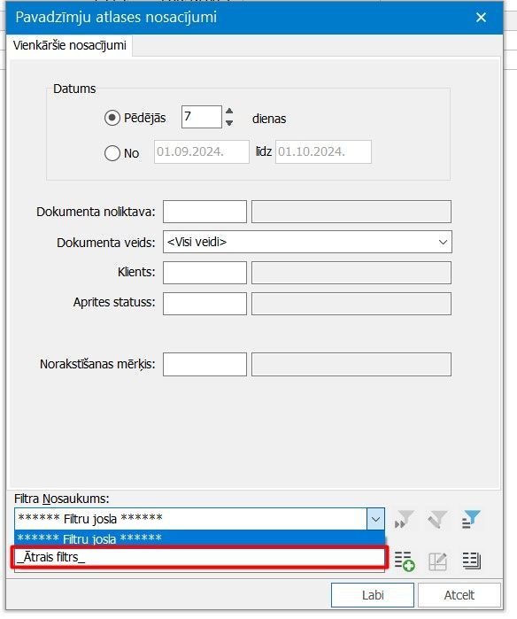Click the Atcelt button

(459, 595)
